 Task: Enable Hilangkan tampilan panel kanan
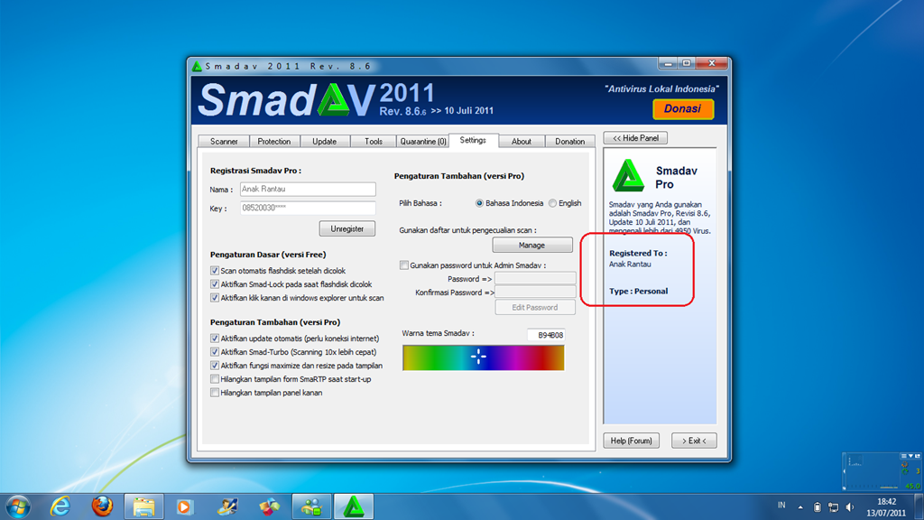pos(215,393)
